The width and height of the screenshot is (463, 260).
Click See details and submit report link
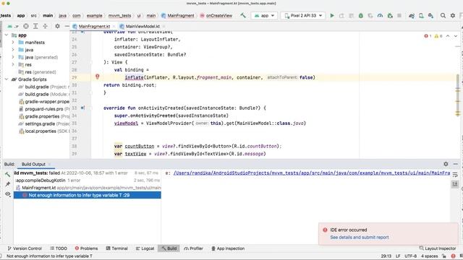[x=360, y=238]
